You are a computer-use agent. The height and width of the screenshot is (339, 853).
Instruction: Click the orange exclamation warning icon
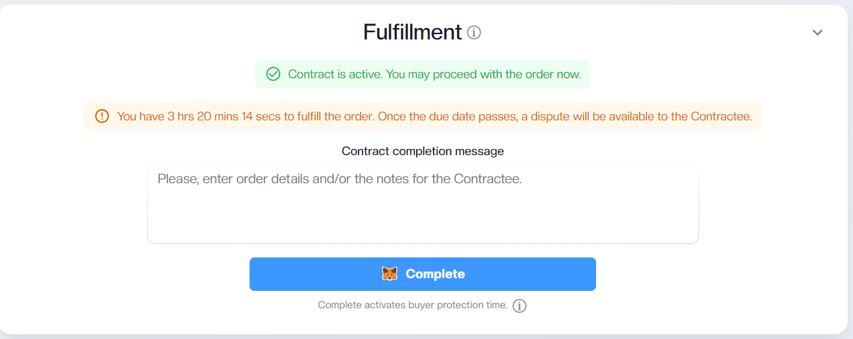(102, 116)
